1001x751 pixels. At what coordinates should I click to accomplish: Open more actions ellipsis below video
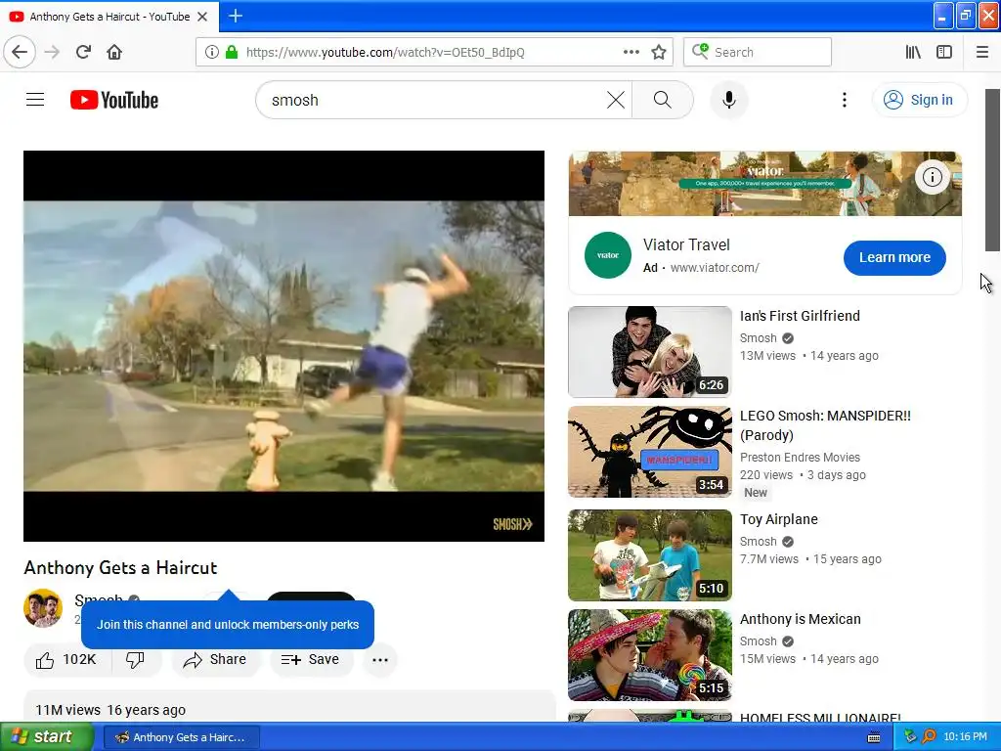380,660
